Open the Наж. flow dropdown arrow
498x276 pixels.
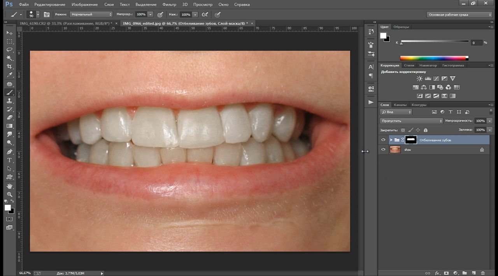[195, 14]
